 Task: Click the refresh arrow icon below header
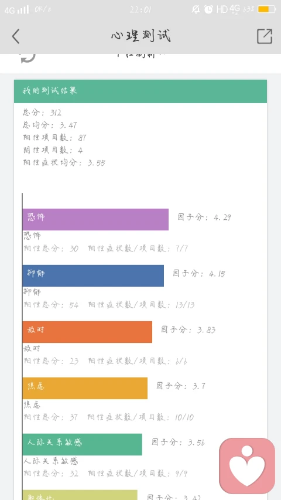click(28, 57)
